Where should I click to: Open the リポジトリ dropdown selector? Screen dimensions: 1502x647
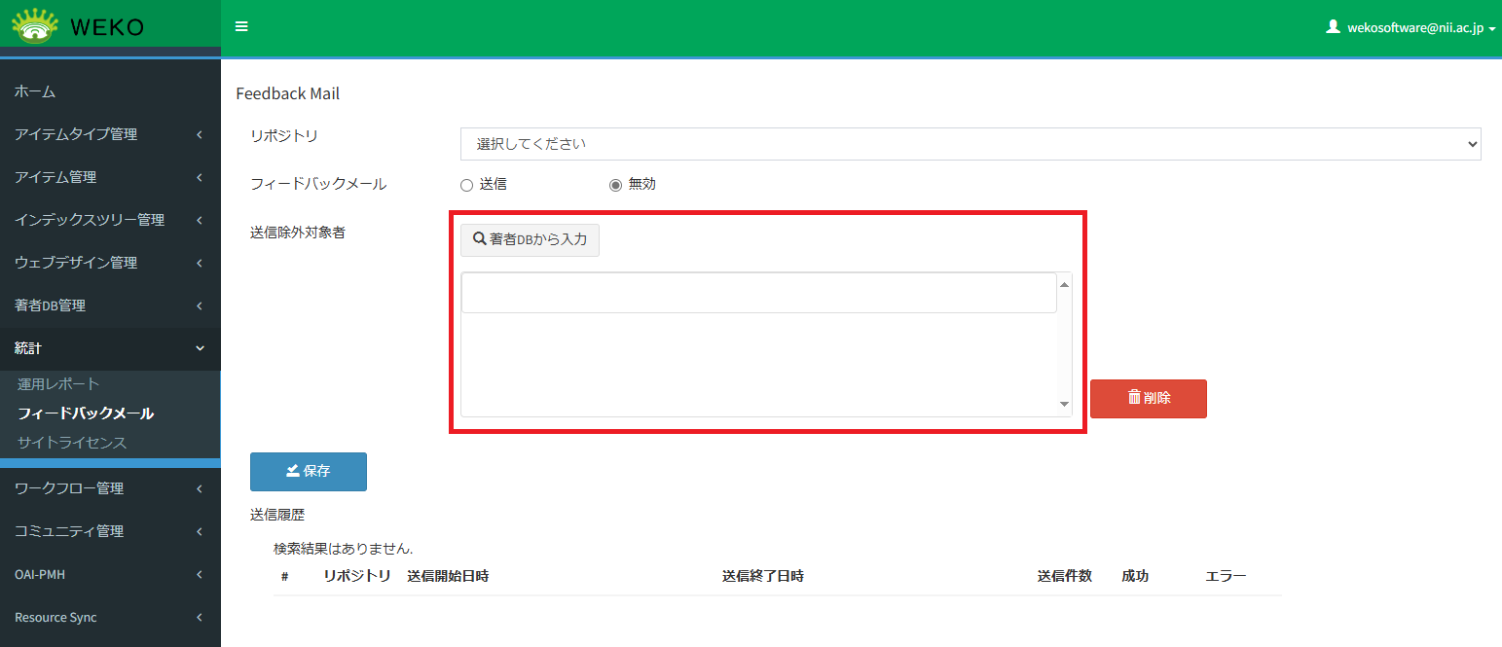970,144
